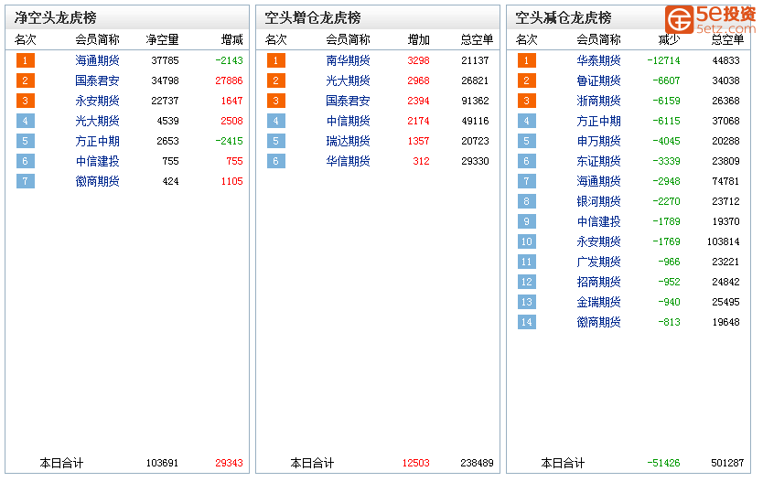Click the 净空量 column header
The height and width of the screenshot is (482, 763).
[162, 39]
